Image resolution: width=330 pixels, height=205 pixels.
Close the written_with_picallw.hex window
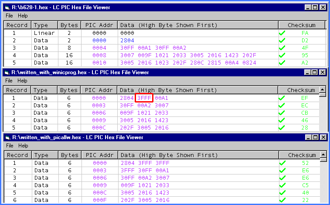point(323,137)
